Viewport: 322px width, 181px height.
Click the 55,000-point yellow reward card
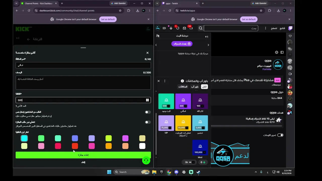tap(183, 123)
